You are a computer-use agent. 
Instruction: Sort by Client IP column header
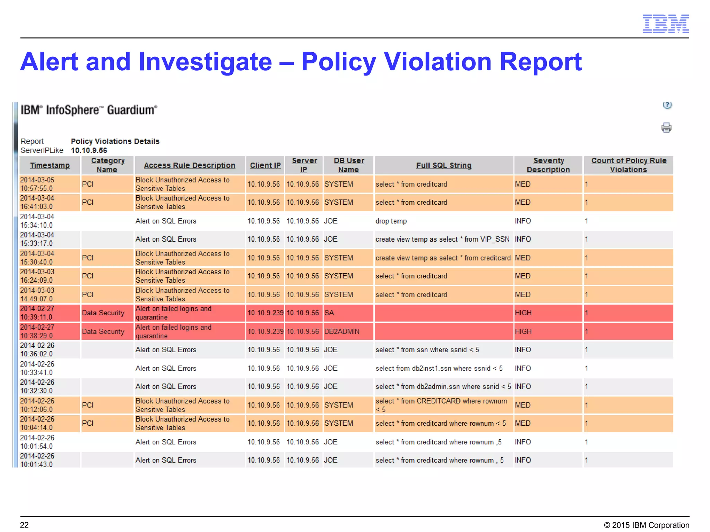pyautogui.click(x=265, y=166)
